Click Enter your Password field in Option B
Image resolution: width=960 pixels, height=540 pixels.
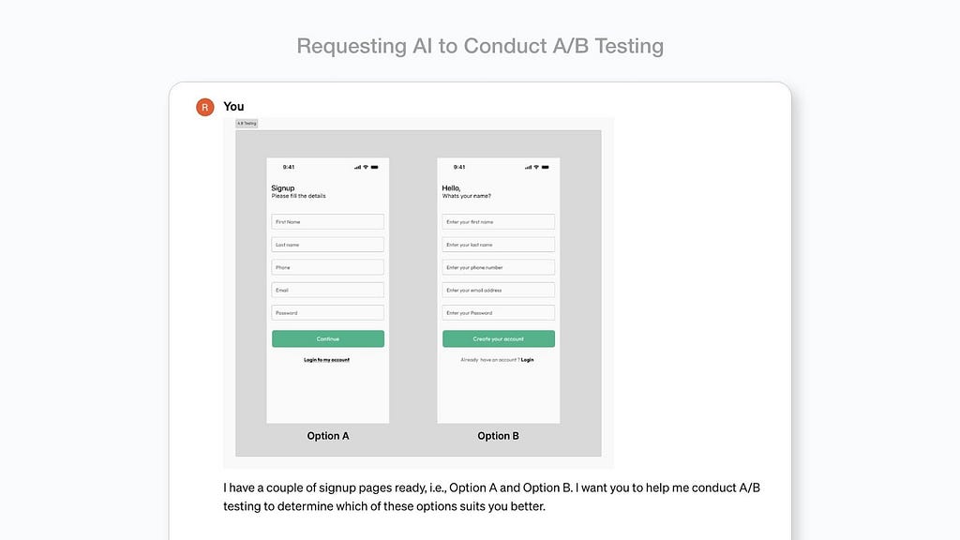click(499, 312)
